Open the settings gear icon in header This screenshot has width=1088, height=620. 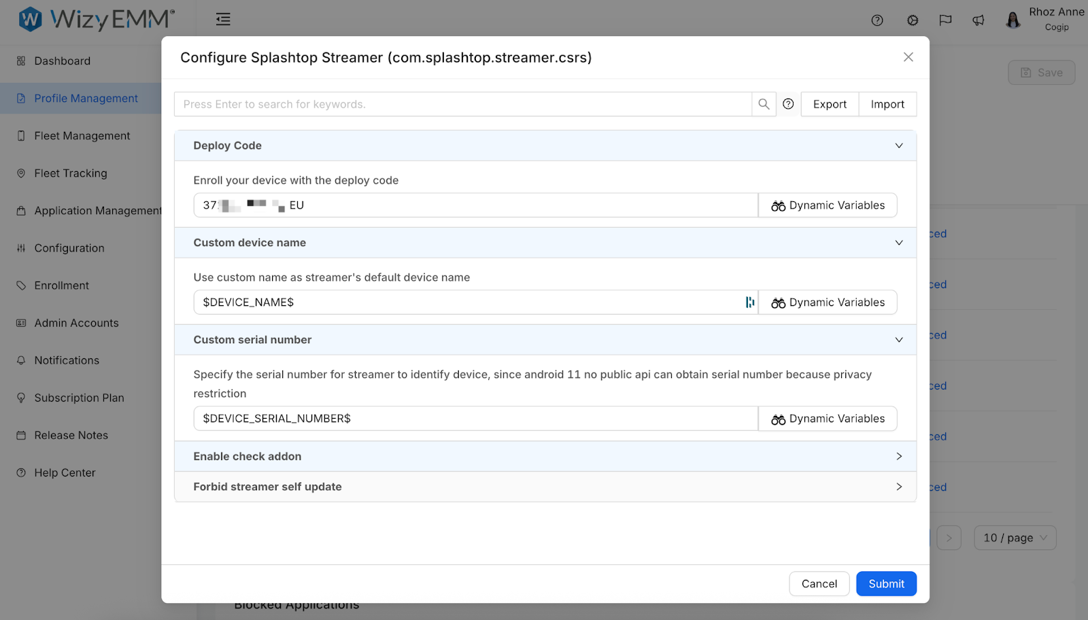[x=913, y=20]
